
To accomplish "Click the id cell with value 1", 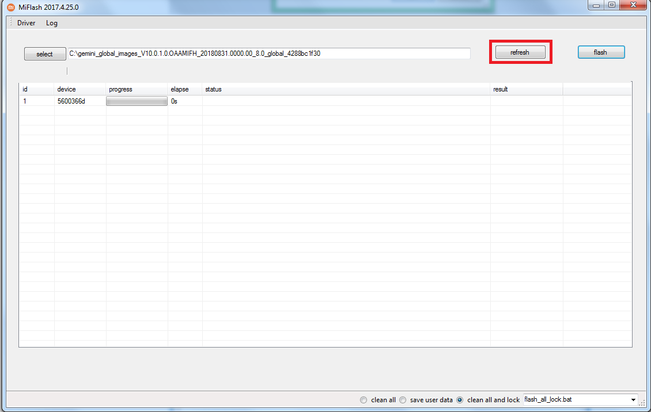I will tap(36, 101).
